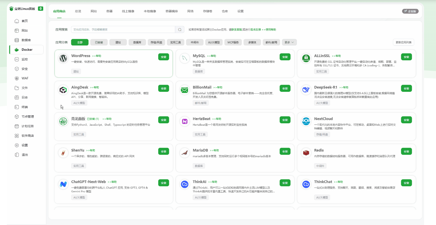Expand the 更多 categories dropdown
Screen dimensions: 436x225
289,43
